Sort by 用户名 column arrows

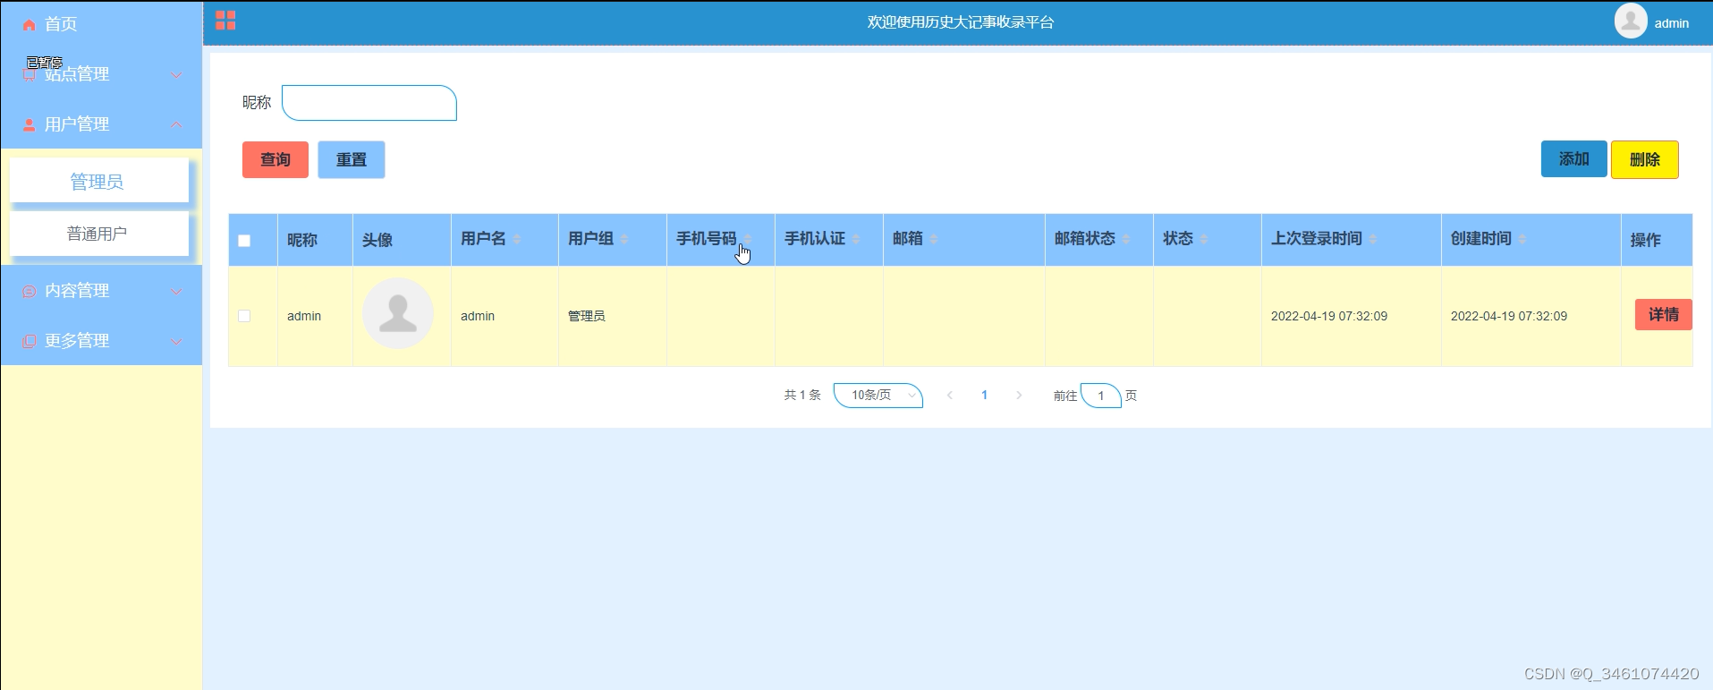(517, 239)
